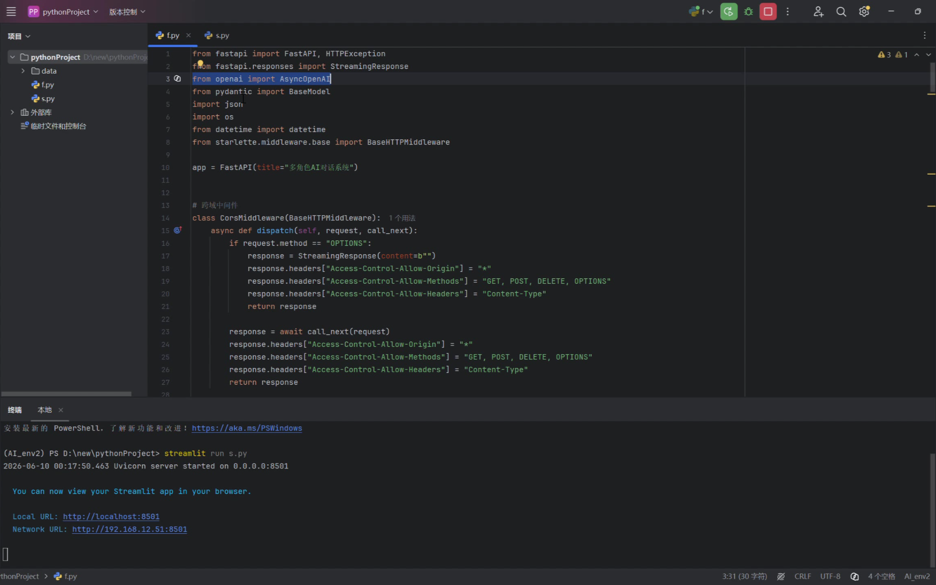Close the 本地 terminal tab
936x585 pixels.
61,410
